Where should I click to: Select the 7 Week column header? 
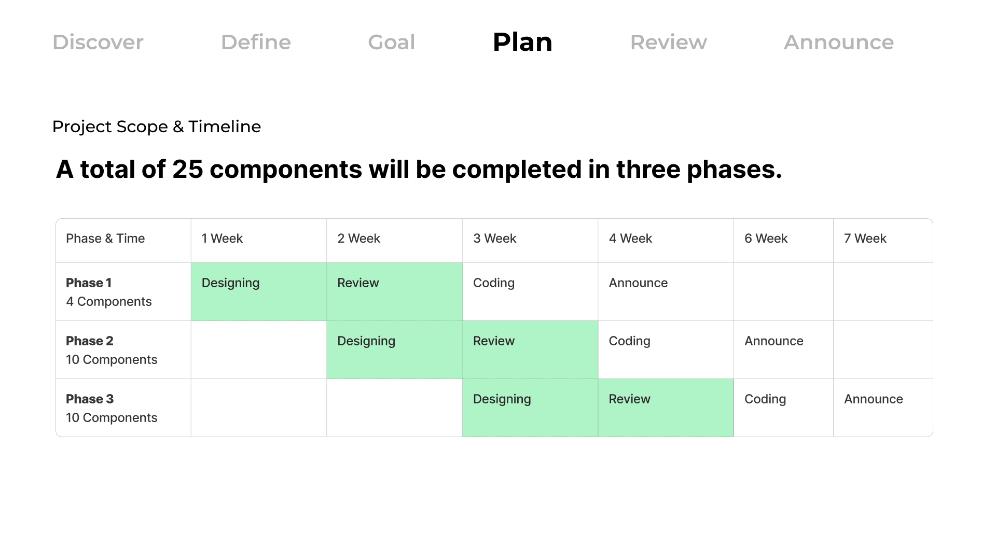click(x=883, y=241)
